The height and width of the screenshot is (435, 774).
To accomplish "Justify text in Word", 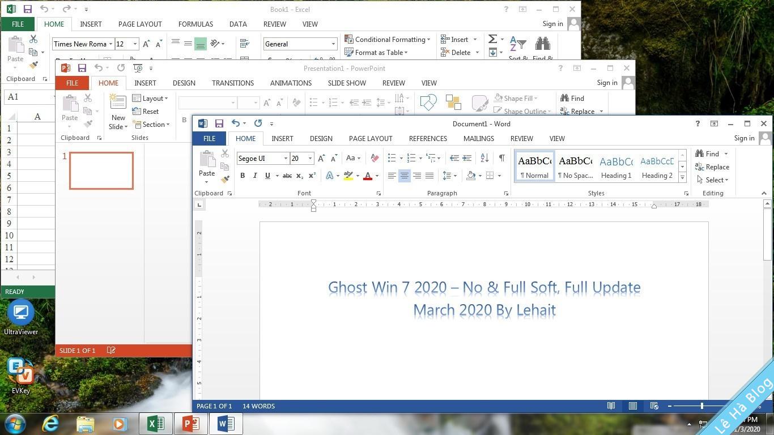I will [x=429, y=176].
